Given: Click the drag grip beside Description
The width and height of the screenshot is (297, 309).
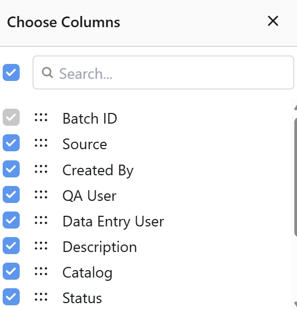Looking at the screenshot, I should point(41,246).
